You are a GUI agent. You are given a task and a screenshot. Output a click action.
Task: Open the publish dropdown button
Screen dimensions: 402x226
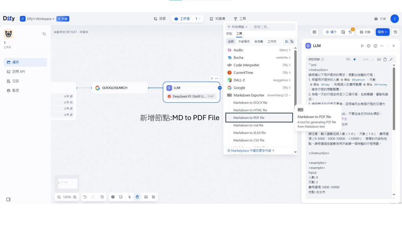pos(382,32)
